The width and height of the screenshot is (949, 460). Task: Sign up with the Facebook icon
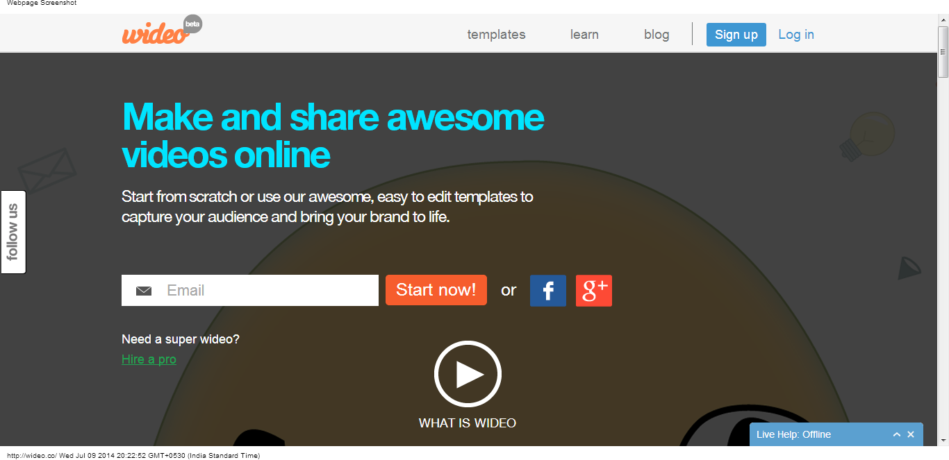tap(548, 291)
